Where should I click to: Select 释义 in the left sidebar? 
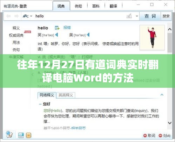click(16, 28)
